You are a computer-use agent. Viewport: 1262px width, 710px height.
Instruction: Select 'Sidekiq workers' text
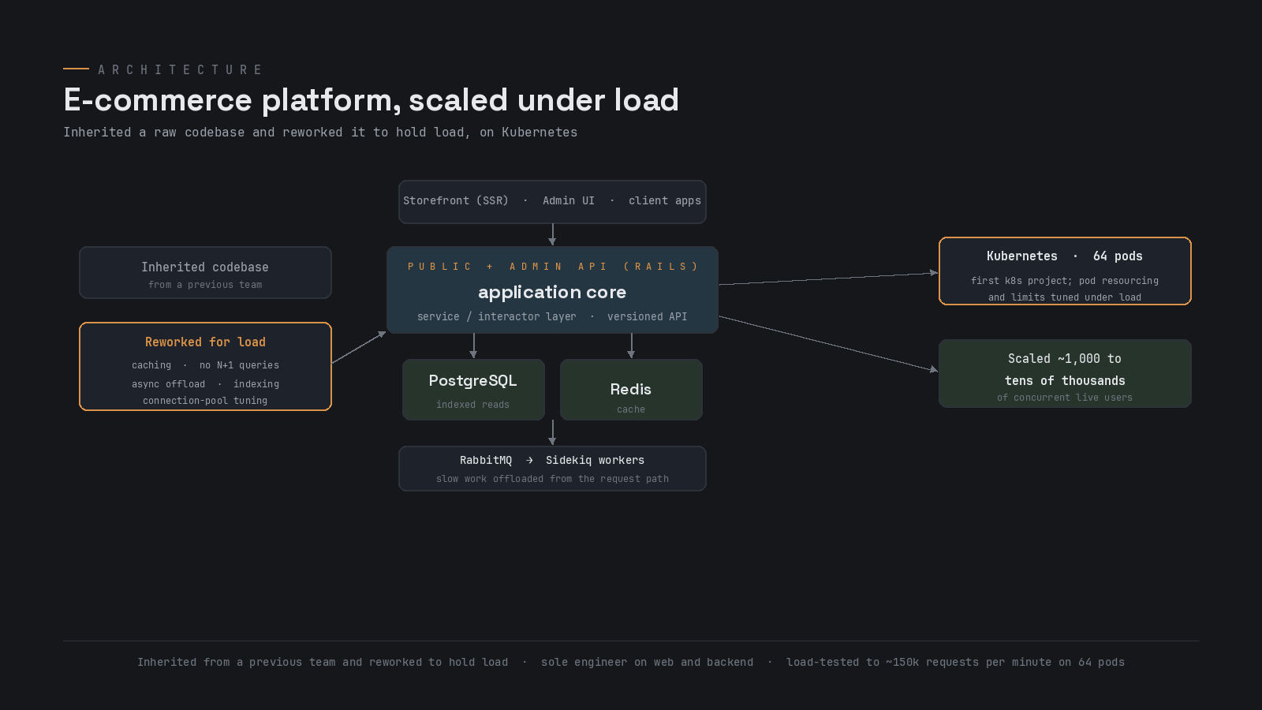595,460
